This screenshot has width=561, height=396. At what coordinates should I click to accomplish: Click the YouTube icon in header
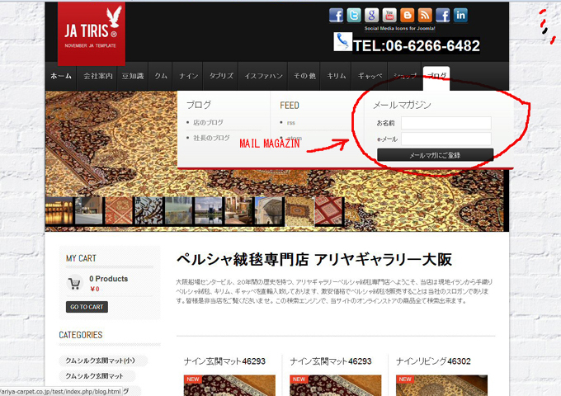[x=389, y=16]
